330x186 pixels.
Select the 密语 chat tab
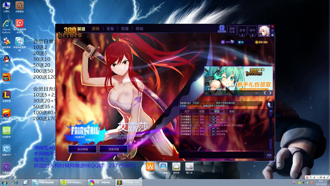coord(217,111)
